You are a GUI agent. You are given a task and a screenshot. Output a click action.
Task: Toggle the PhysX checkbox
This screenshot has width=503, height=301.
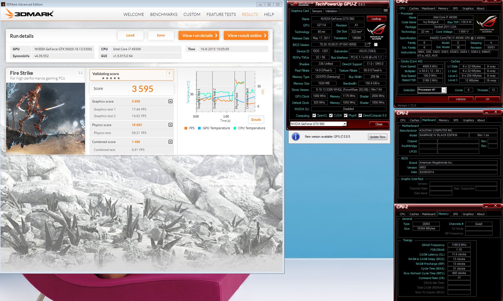345,115
